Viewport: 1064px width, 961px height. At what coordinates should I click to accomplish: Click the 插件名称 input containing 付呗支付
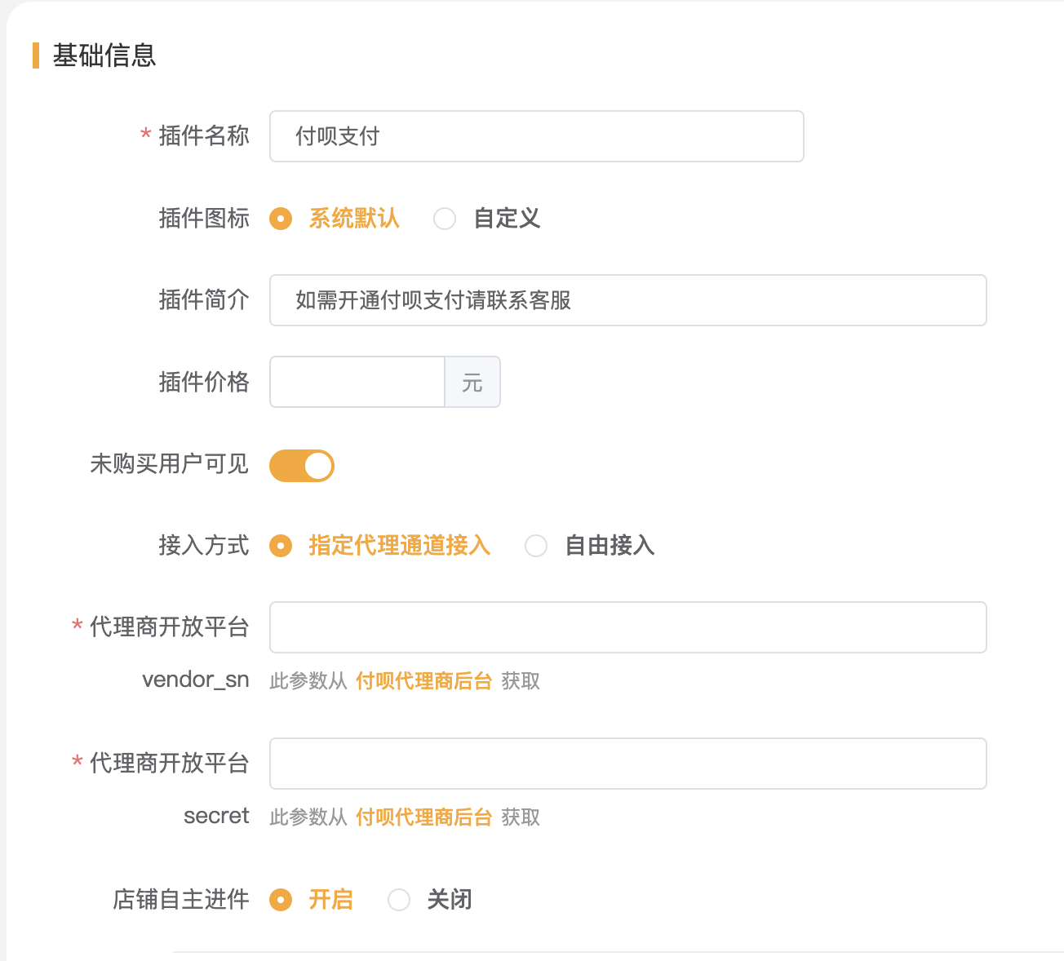pos(536,136)
